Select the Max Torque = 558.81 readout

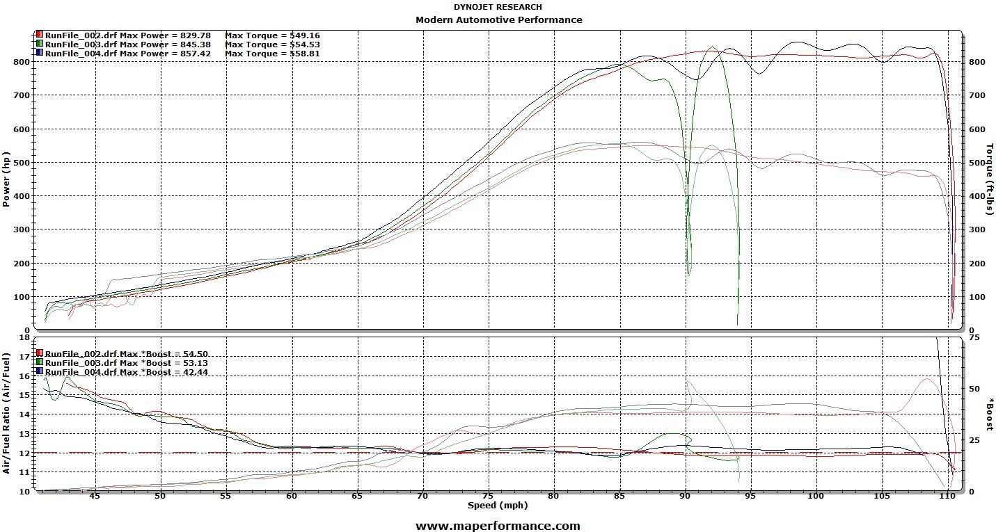click(272, 53)
